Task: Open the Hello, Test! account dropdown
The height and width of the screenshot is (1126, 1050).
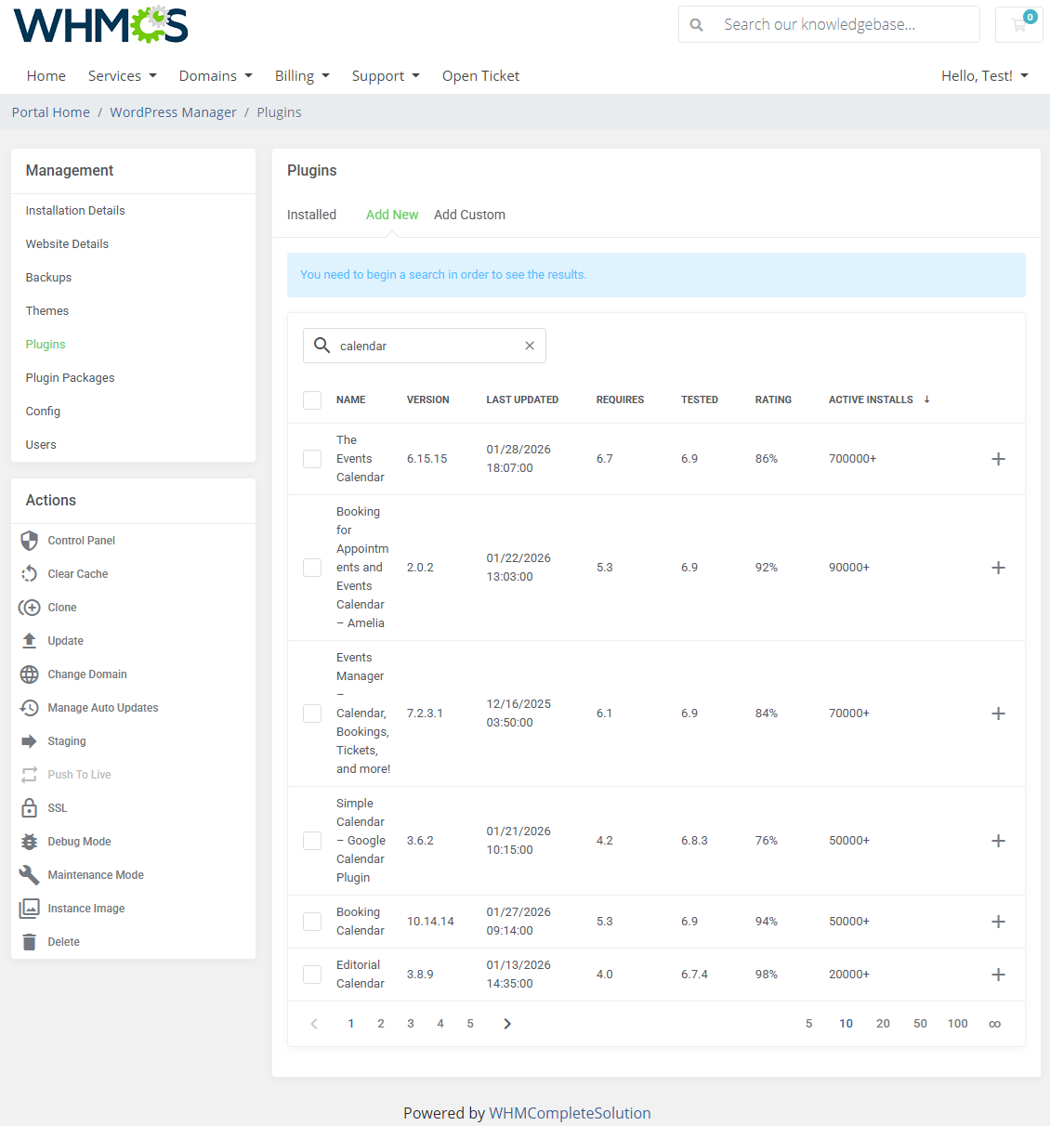Action: pos(984,75)
